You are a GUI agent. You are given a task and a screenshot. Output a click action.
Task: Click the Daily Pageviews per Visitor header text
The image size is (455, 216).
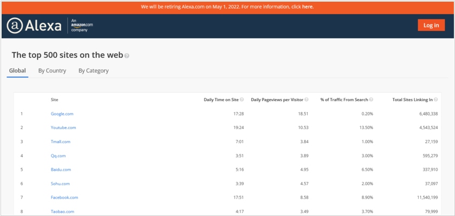coord(277,99)
